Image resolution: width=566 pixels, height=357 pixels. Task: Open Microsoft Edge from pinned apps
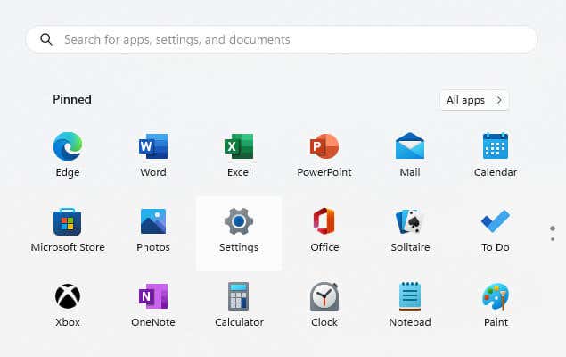(68, 146)
